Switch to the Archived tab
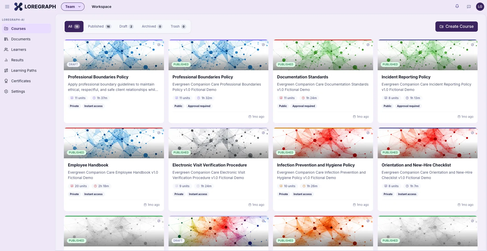The image size is (487, 251). [152, 27]
